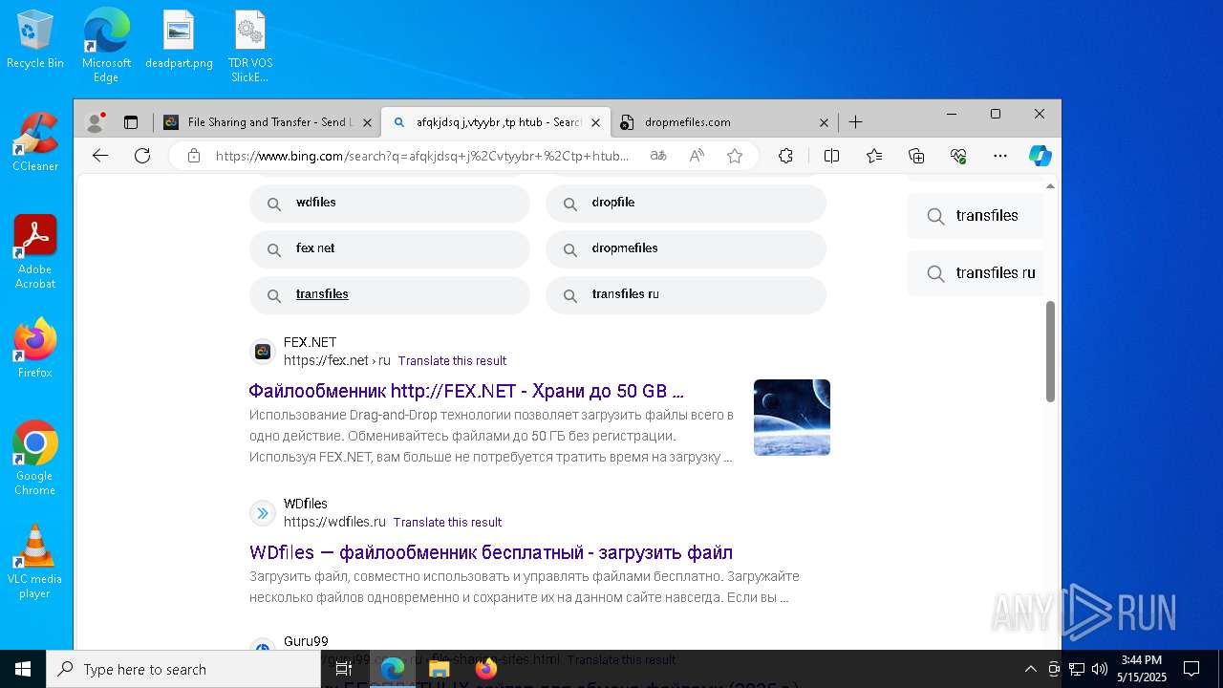This screenshot has height=688, width=1223.
Task: Open Extensions puzzle icon
Action: pos(785,156)
